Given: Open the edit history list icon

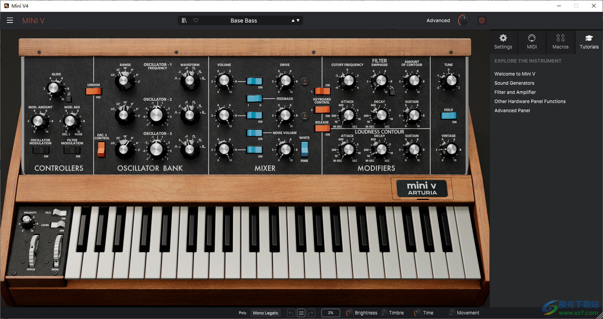Looking at the screenshot, I should 301,313.
